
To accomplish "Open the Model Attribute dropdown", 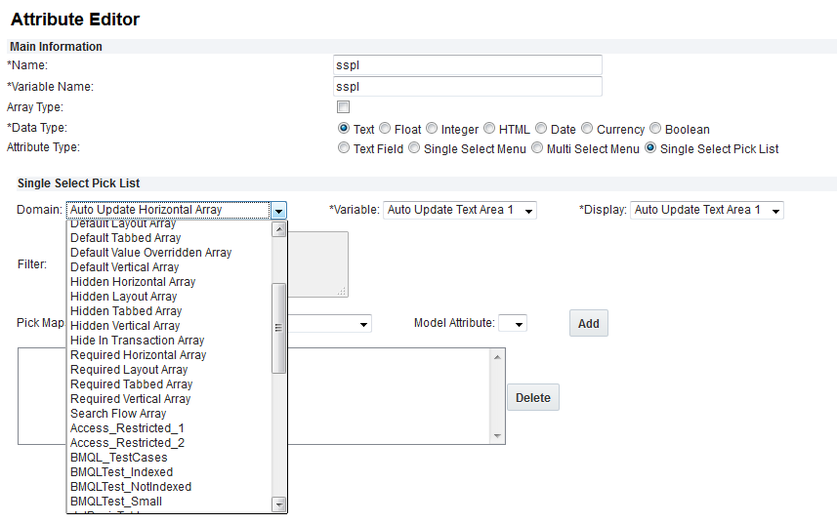I will 513,323.
